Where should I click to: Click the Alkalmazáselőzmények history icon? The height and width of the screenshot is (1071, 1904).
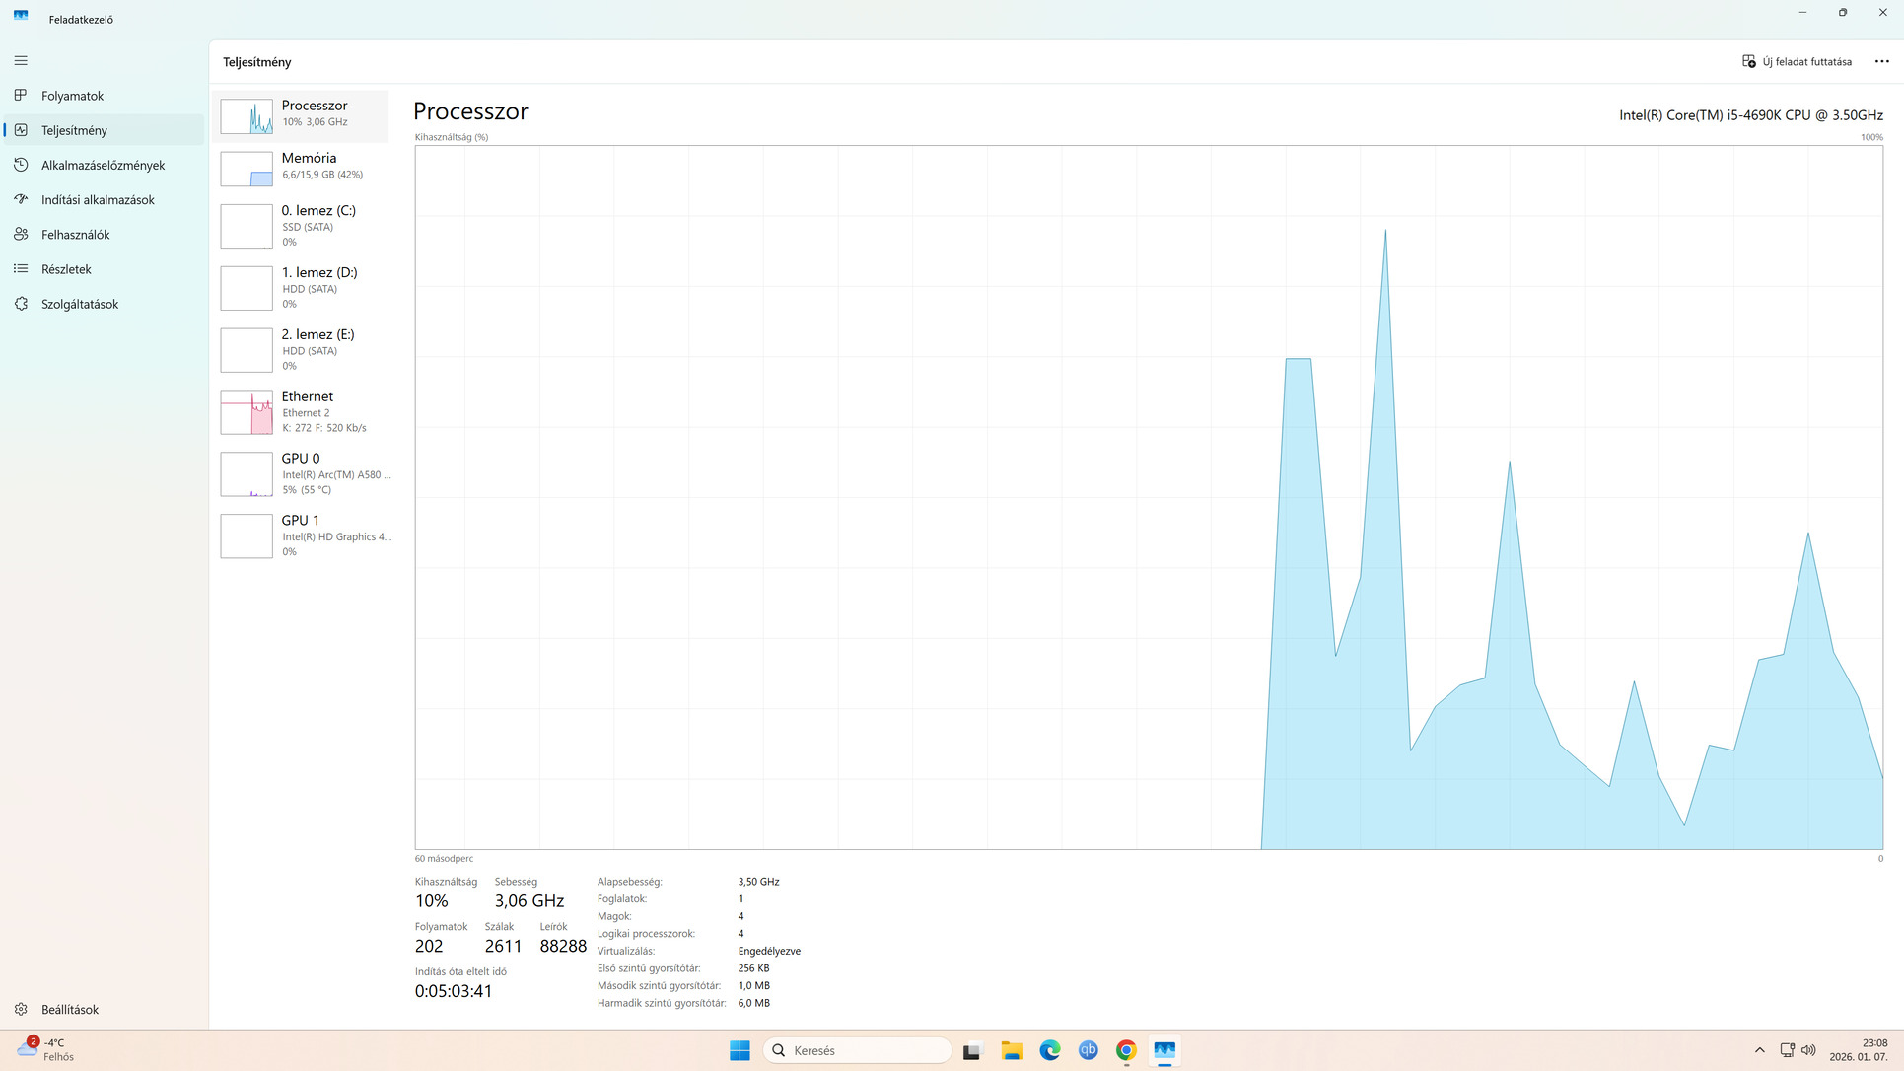21,165
